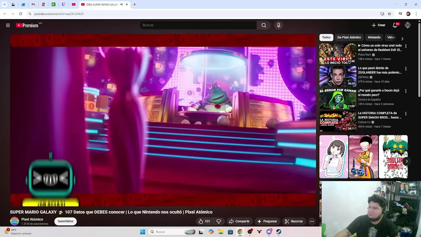Open the Multiple Man Short thumbnail
Image resolution: width=421 pixels, height=237 pixels.
(393, 157)
